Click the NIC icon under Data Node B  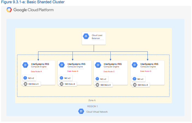point(61,78)
